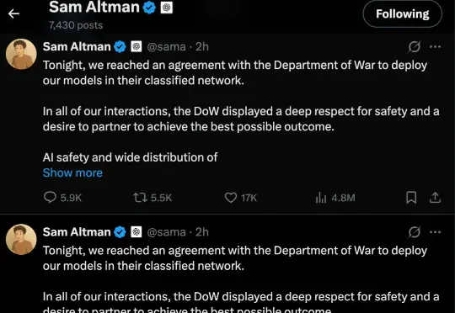Open the three-dot menu on second post
455x313 pixels.
pyautogui.click(x=435, y=232)
